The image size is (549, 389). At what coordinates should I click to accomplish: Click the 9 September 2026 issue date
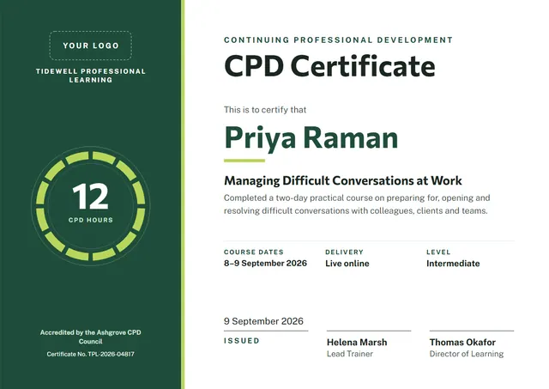263,321
